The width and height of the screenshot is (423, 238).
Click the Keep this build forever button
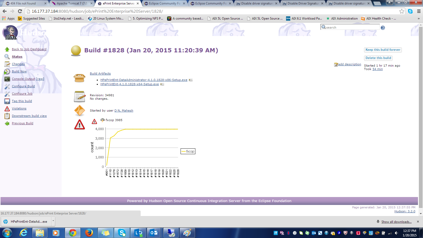click(383, 50)
